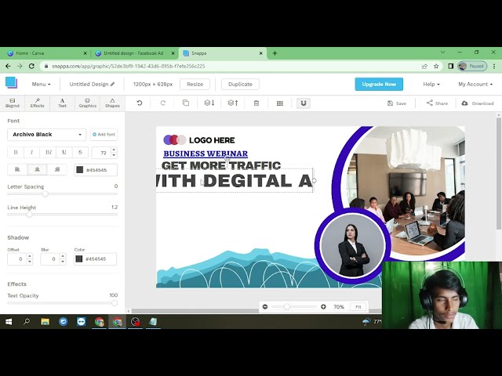
Task: Click Upgrade Now button
Action: [379, 84]
